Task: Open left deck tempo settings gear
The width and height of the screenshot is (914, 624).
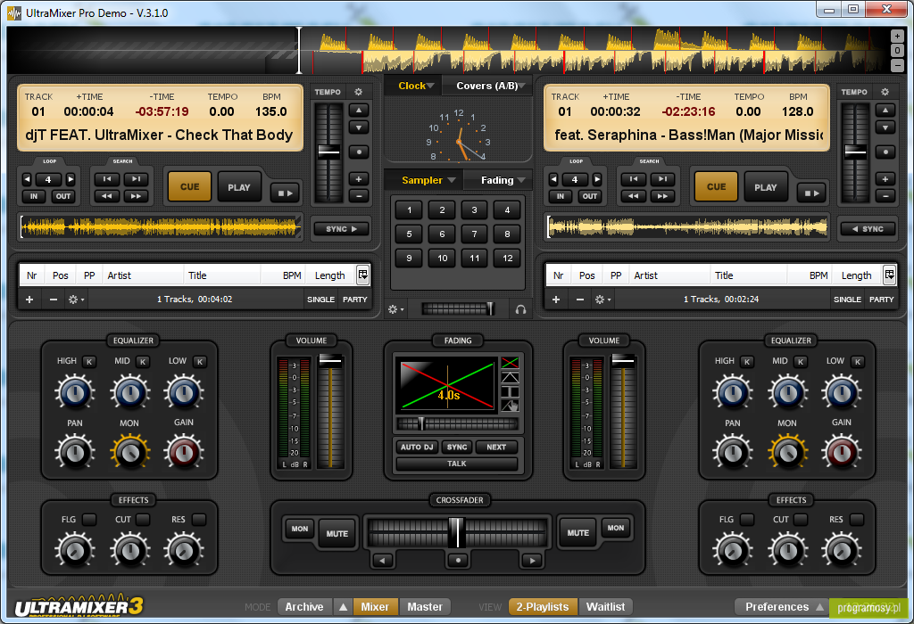Action: pyautogui.click(x=359, y=92)
